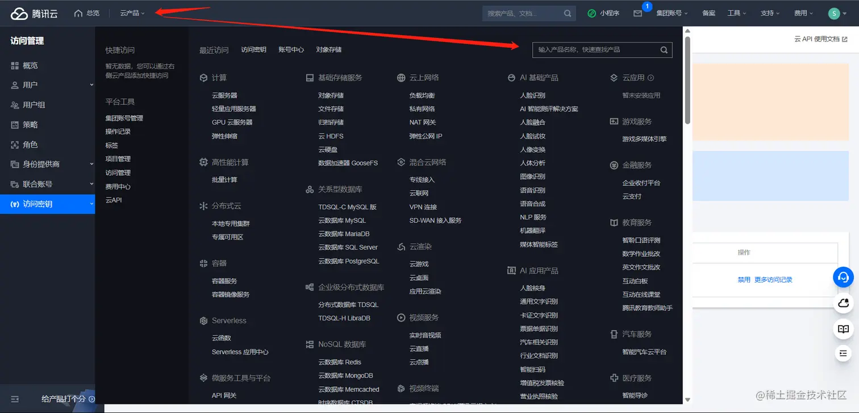Select 账号中心 in recent visits
This screenshot has width=859, height=413.
coord(291,50)
